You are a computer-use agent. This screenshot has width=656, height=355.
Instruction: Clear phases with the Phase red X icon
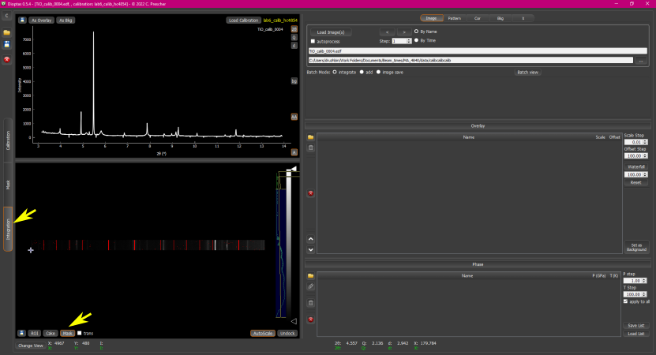[310, 319]
